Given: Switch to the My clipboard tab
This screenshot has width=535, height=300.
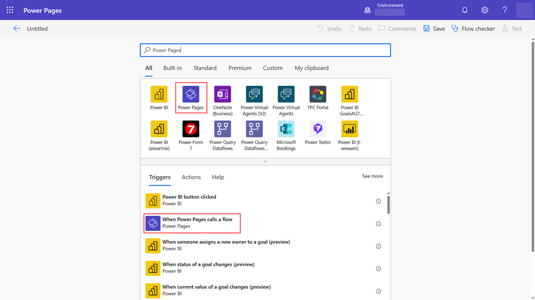Looking at the screenshot, I should coord(311,68).
